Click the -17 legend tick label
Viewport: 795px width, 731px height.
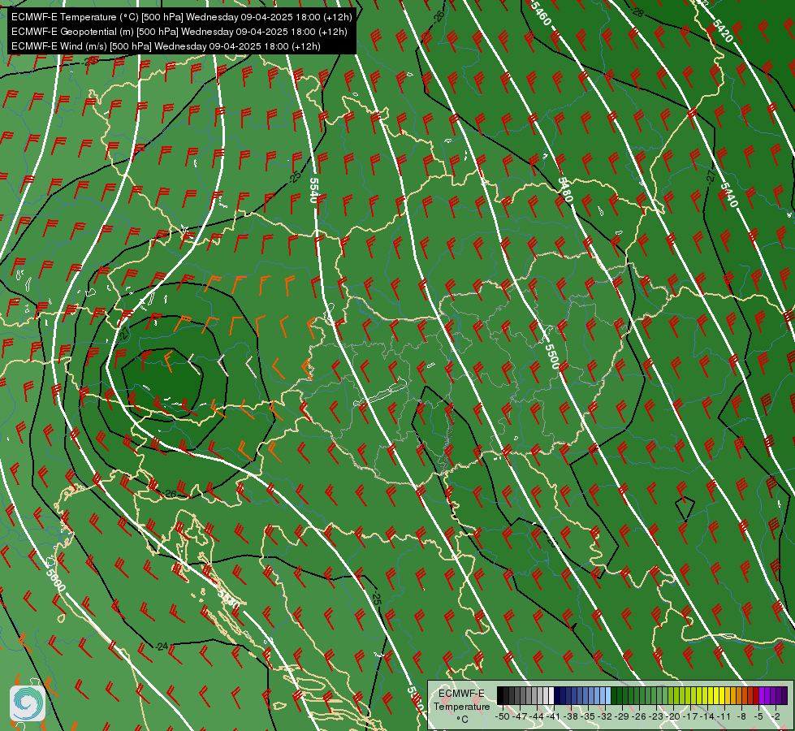coord(690,716)
